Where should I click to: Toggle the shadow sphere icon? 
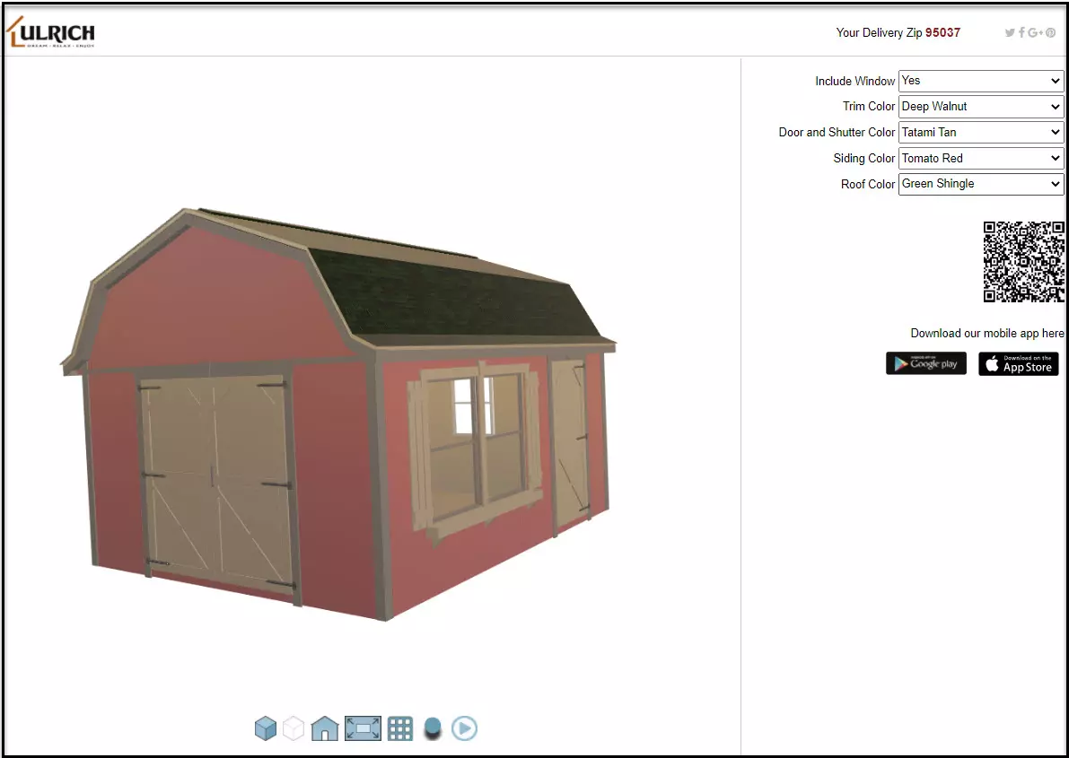[433, 728]
